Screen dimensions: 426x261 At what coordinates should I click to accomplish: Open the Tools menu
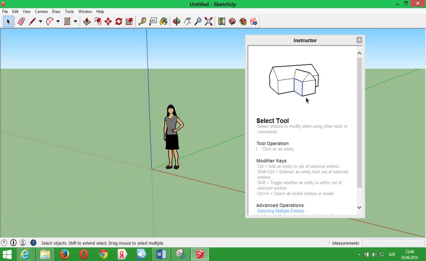69,12
